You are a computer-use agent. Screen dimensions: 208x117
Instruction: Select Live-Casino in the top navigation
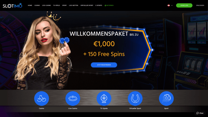[x=47, y=5]
